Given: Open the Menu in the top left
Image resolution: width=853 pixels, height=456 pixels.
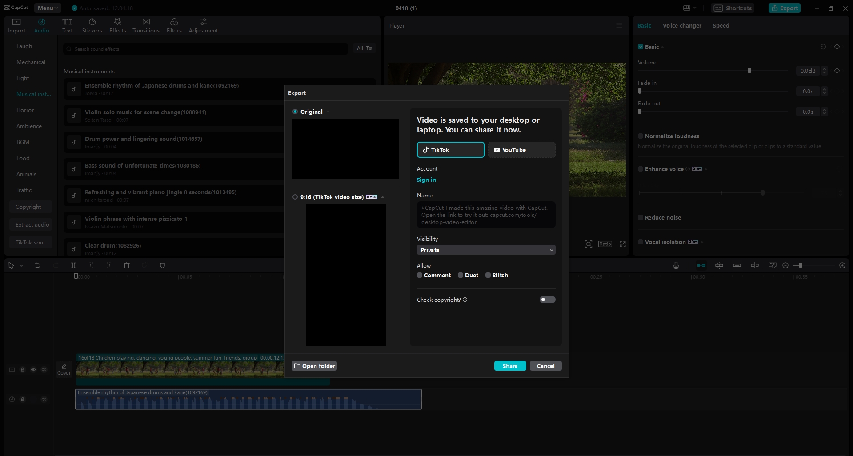Looking at the screenshot, I should pyautogui.click(x=47, y=8).
